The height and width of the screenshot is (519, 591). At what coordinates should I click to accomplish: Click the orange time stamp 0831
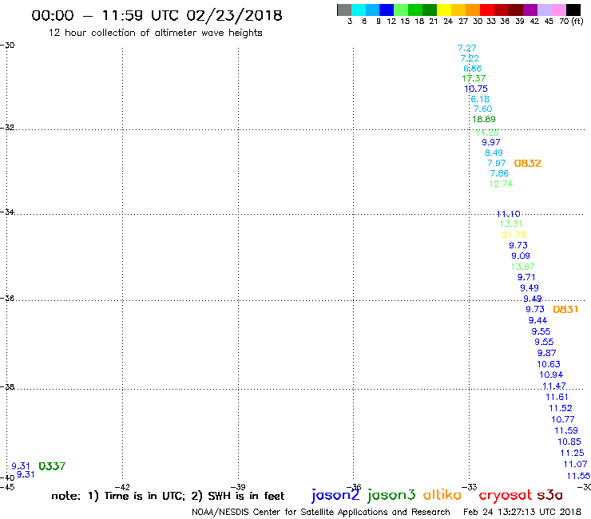(565, 310)
